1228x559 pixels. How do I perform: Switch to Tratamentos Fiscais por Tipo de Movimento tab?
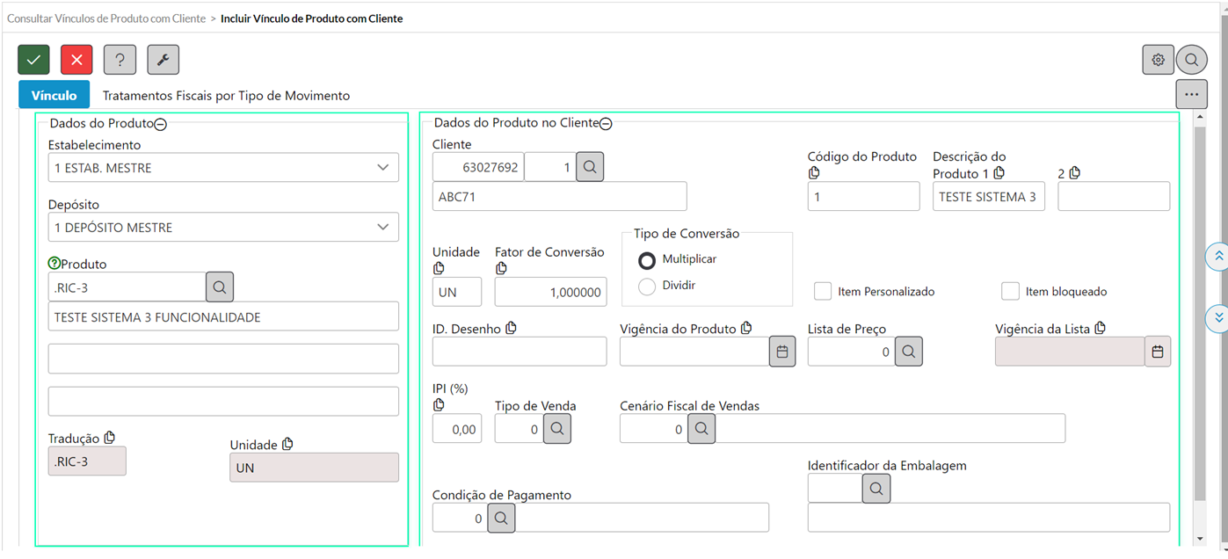tap(226, 96)
